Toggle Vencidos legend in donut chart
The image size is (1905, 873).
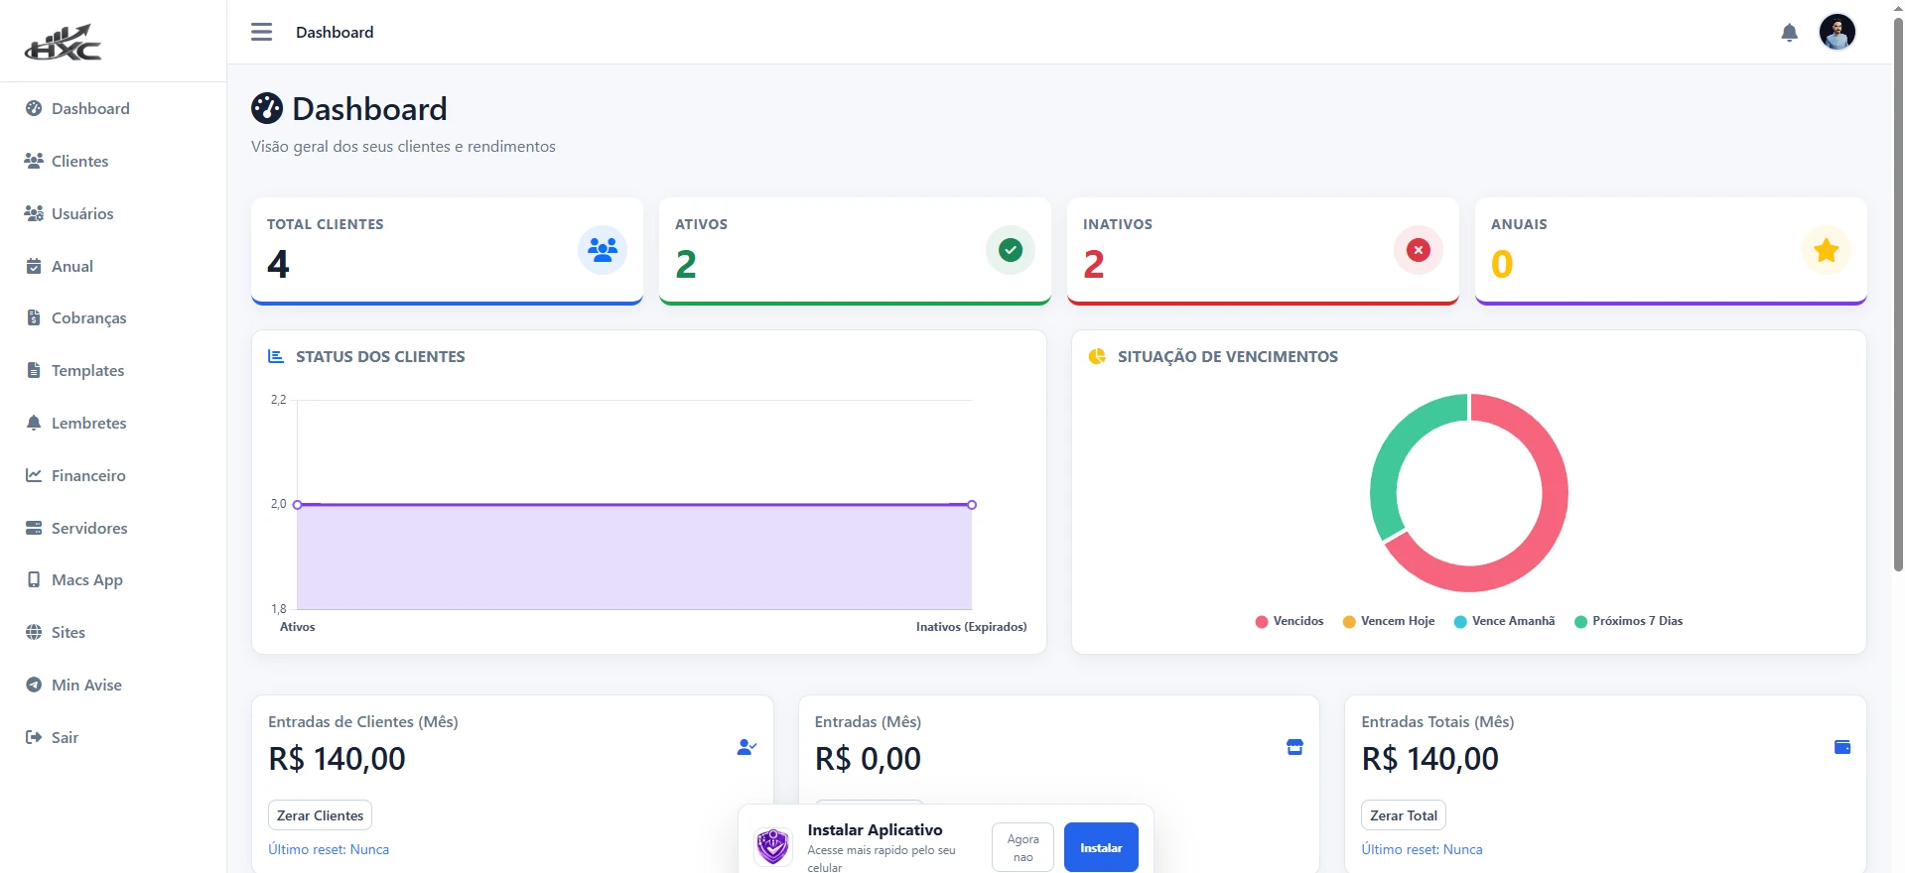(1289, 621)
